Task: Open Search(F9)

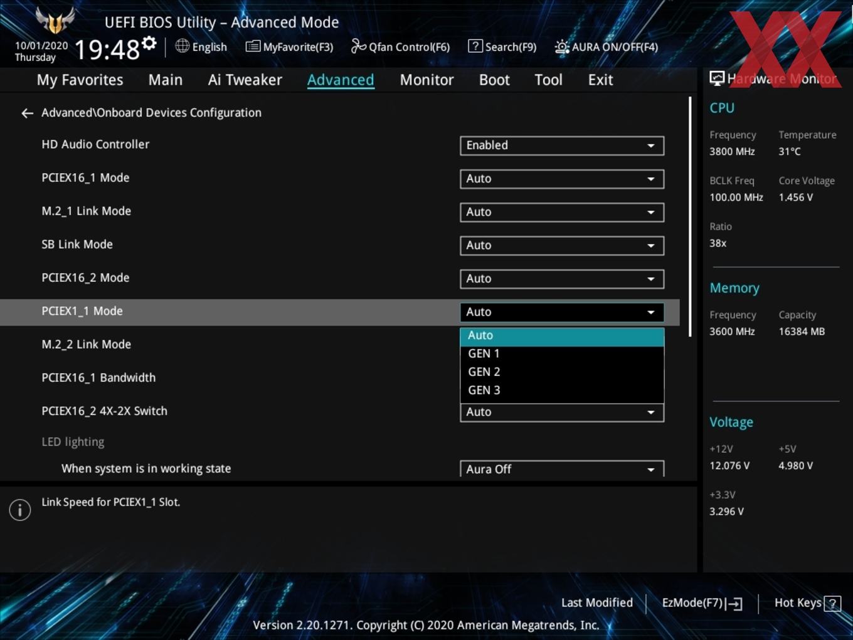Action: (502, 46)
